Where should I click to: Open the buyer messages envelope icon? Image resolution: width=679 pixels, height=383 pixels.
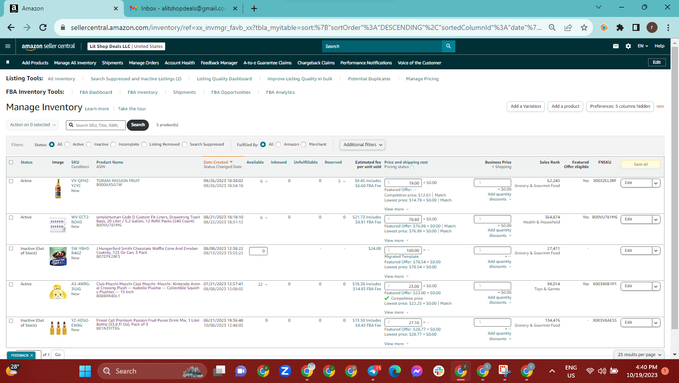pos(616,46)
